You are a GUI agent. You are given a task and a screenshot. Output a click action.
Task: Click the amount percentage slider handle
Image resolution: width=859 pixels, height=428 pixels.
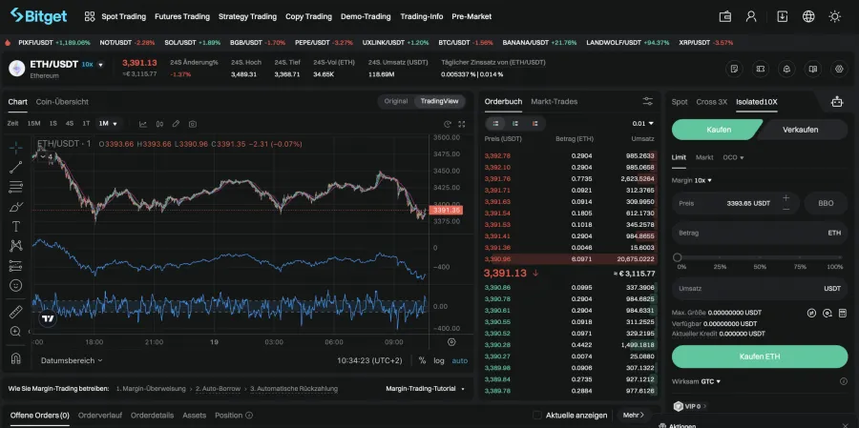[x=677, y=257]
